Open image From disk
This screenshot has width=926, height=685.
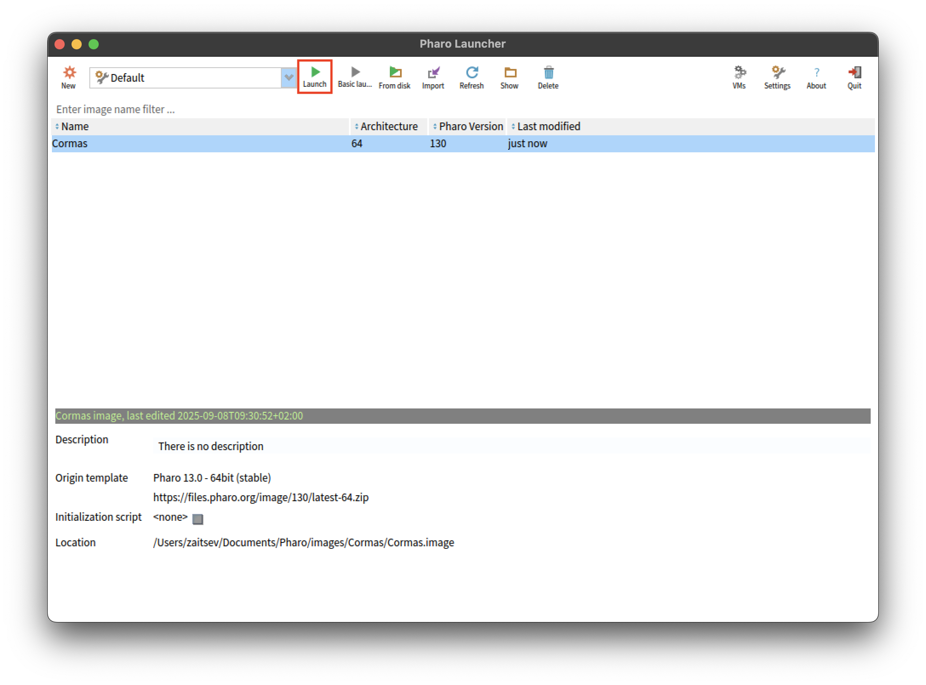394,77
